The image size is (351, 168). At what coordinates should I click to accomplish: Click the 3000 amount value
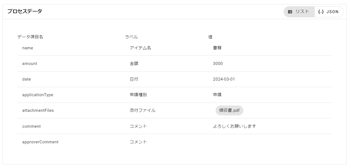click(218, 64)
